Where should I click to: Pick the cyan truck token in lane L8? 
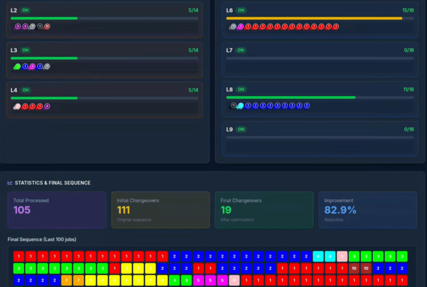tap(240, 106)
